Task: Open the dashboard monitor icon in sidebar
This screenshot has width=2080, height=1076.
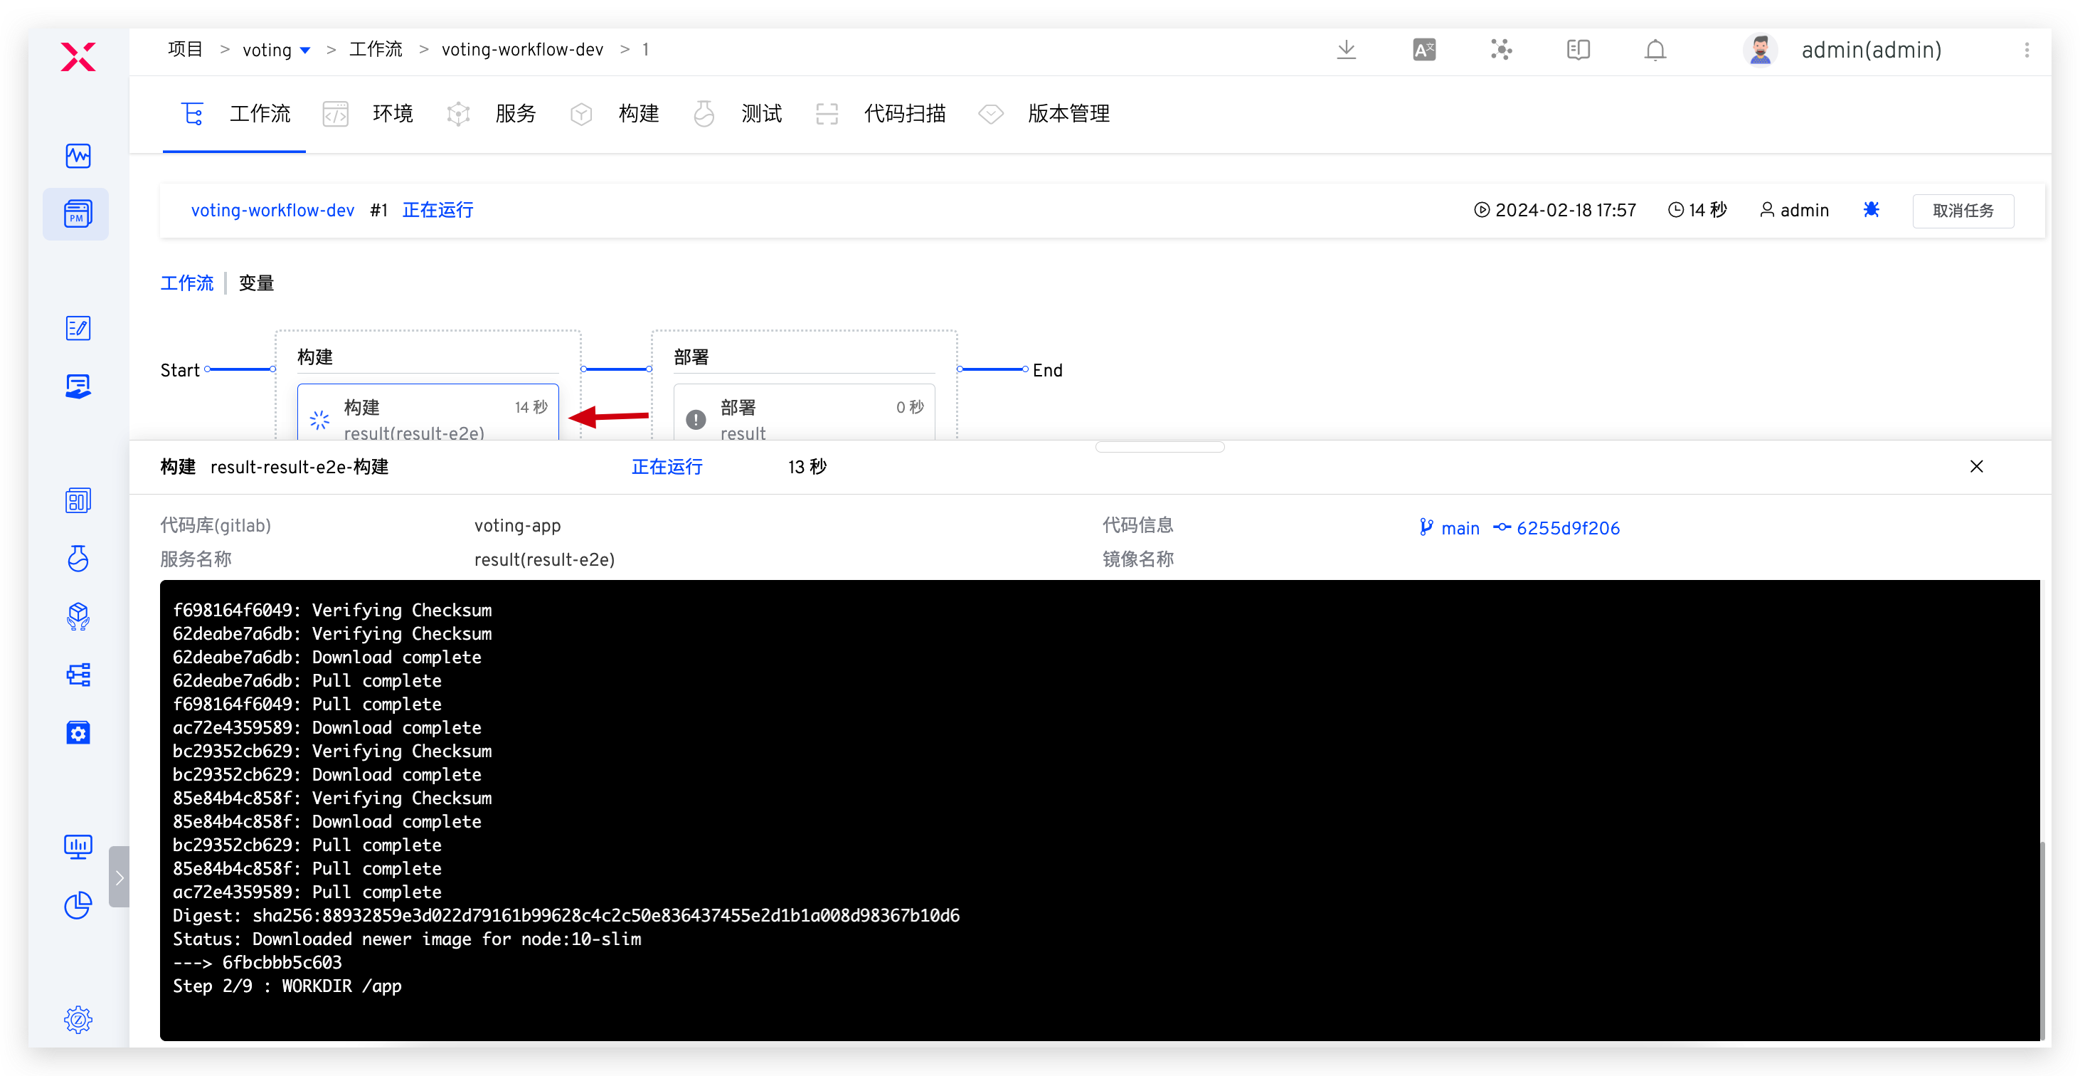Action: 78,847
